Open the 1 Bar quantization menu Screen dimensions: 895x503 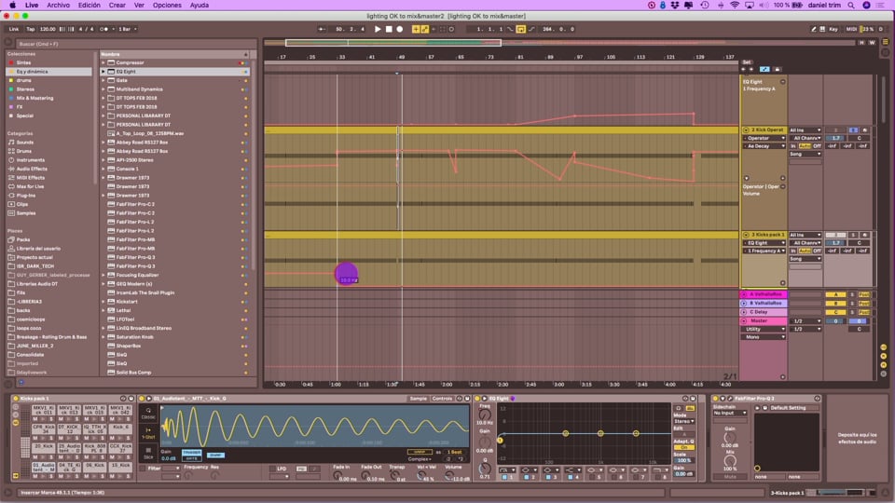[x=128, y=29]
